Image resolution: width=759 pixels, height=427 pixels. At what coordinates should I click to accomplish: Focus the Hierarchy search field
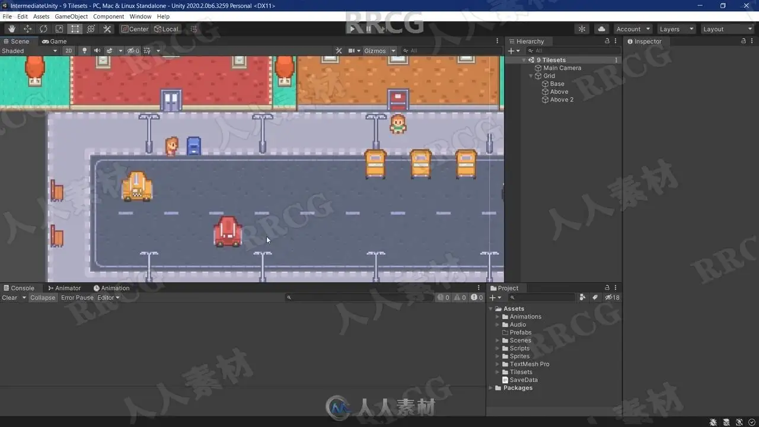point(573,51)
